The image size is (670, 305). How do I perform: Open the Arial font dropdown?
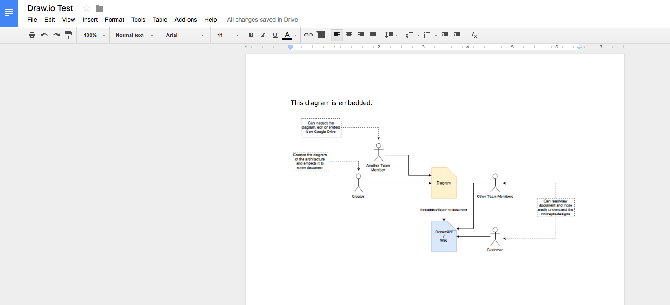[x=185, y=35]
